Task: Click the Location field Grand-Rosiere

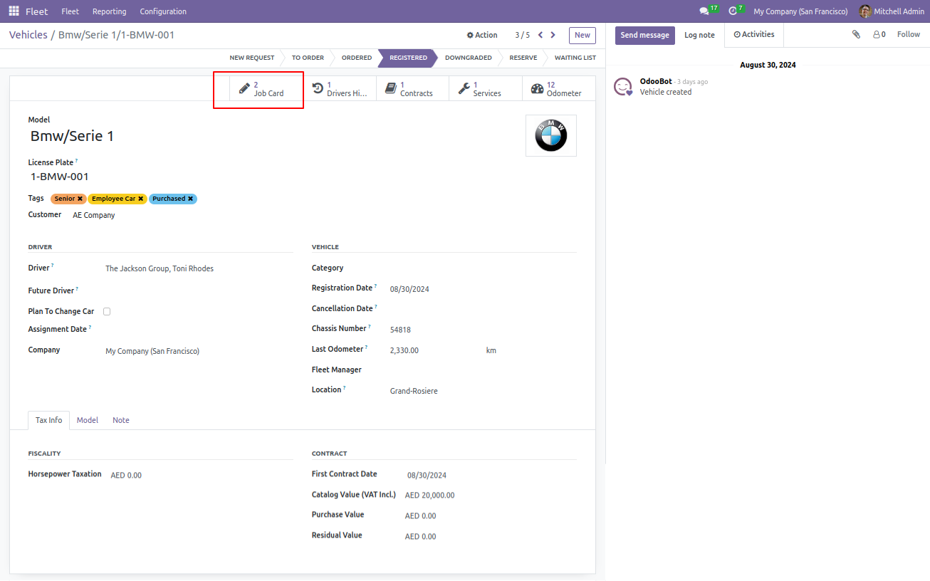Action: point(414,391)
